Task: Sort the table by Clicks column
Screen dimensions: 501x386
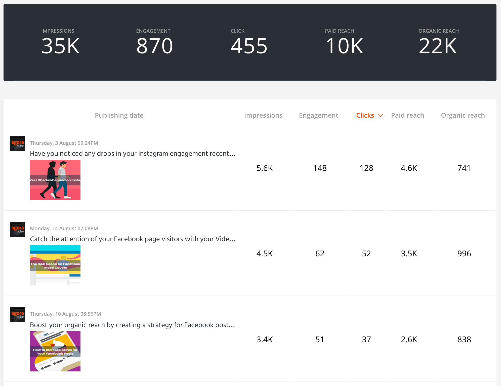Action: [x=365, y=115]
